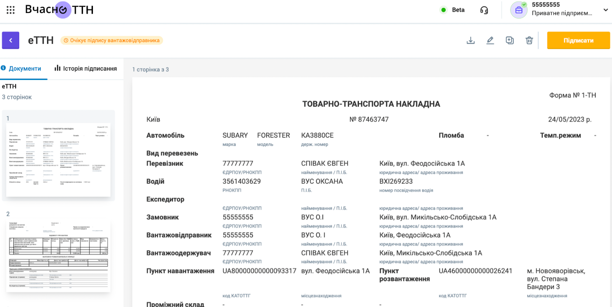Click driver tax number 3561403629
Screen dimensions: 612x307
click(x=242, y=181)
